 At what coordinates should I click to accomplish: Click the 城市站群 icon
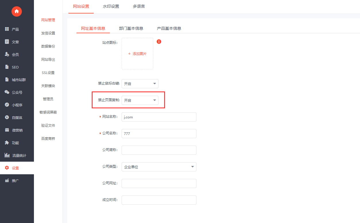pos(7,80)
